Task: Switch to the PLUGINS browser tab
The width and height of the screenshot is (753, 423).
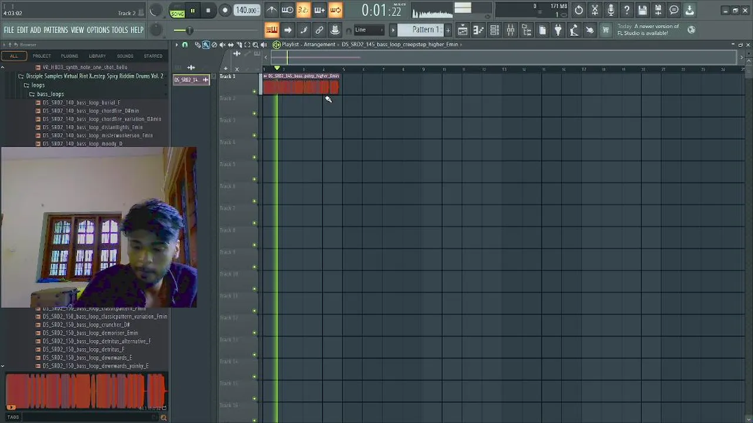Action: point(69,56)
